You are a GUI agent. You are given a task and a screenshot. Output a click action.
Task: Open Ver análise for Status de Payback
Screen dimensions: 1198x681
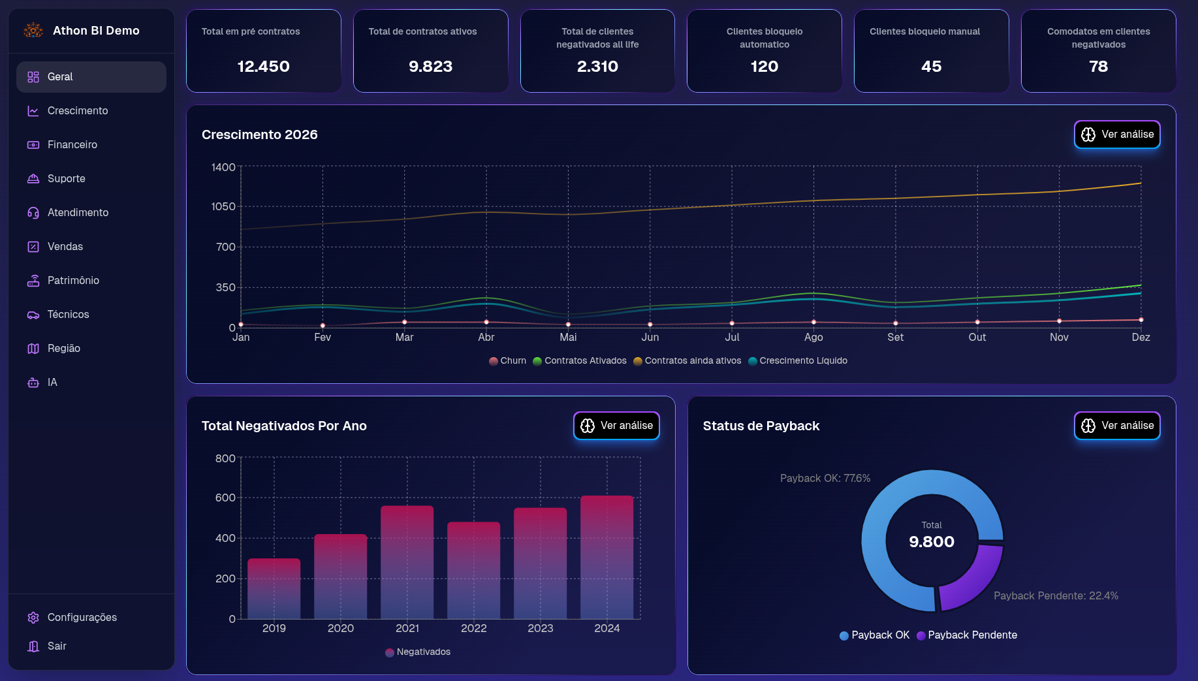click(x=1116, y=426)
